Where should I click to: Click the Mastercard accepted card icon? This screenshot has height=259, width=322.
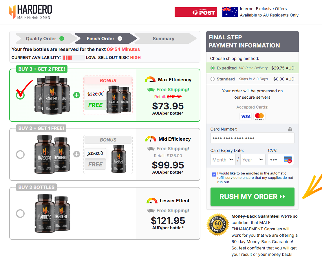click(x=259, y=116)
